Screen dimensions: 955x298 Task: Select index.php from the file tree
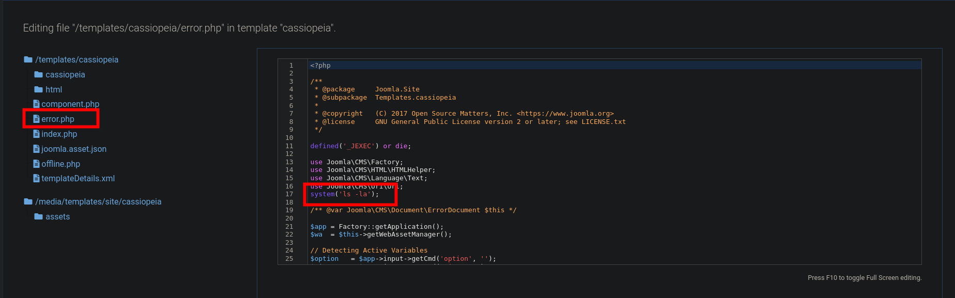pyautogui.click(x=59, y=134)
